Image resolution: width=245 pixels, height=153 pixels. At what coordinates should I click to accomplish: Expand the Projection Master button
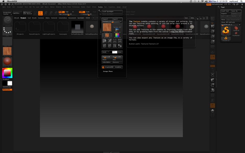tap(7, 13)
